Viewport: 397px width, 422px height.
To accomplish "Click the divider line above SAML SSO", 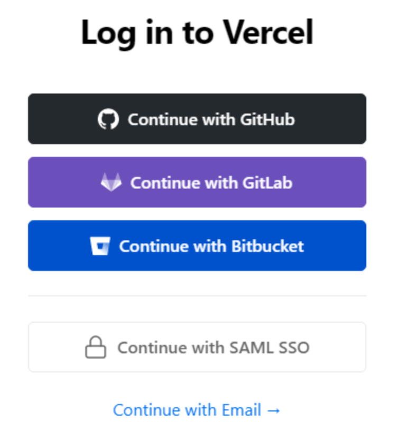I will point(197,296).
